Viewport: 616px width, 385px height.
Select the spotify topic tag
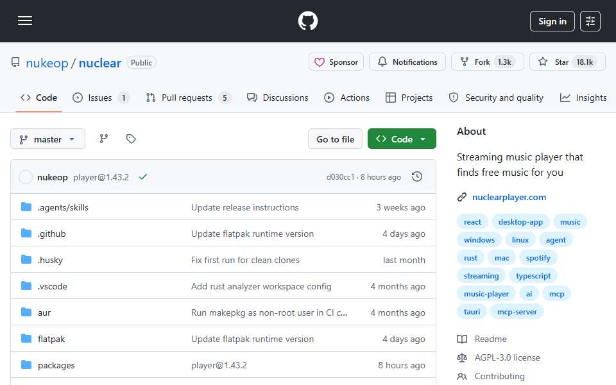538,258
